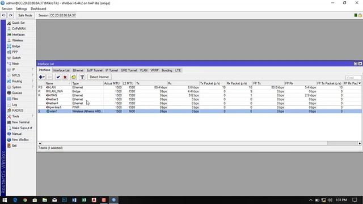Open Bridge in the sidebar

pos(16,46)
